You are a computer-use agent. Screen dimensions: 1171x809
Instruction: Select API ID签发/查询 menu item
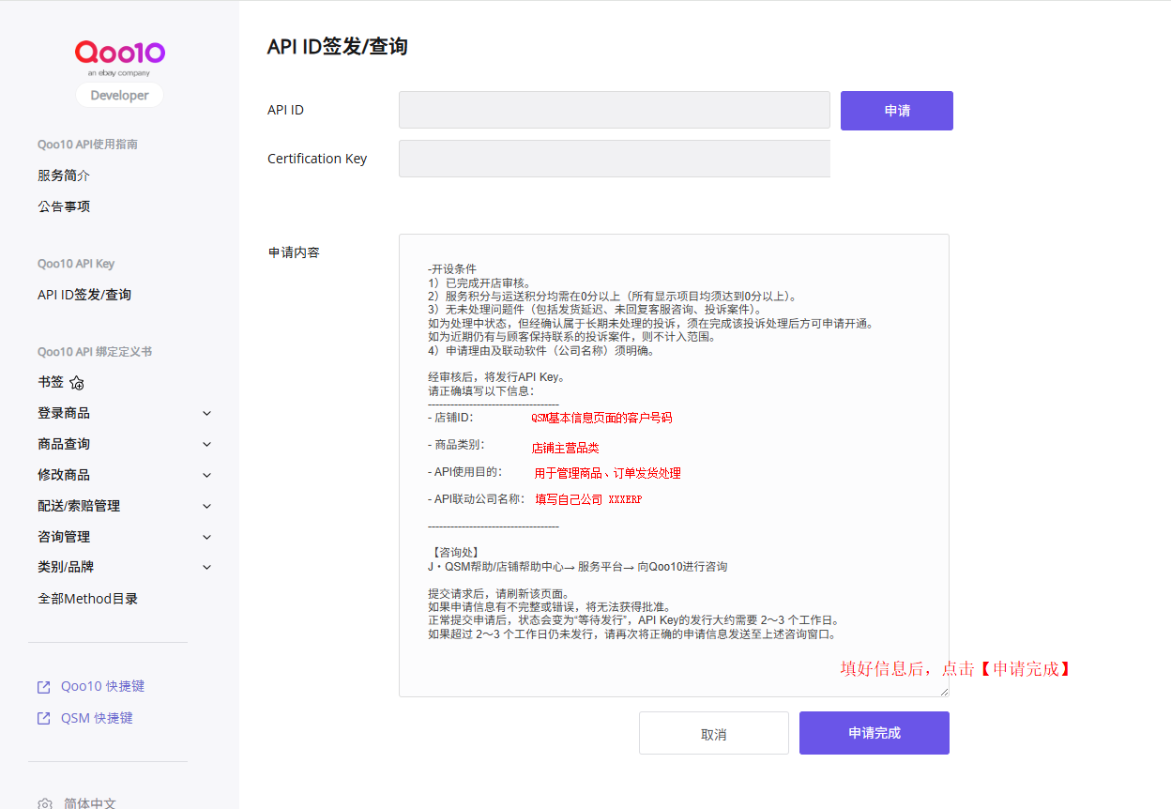point(84,295)
